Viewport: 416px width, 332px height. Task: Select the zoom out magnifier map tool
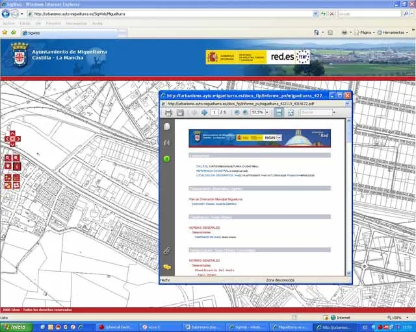click(16, 158)
